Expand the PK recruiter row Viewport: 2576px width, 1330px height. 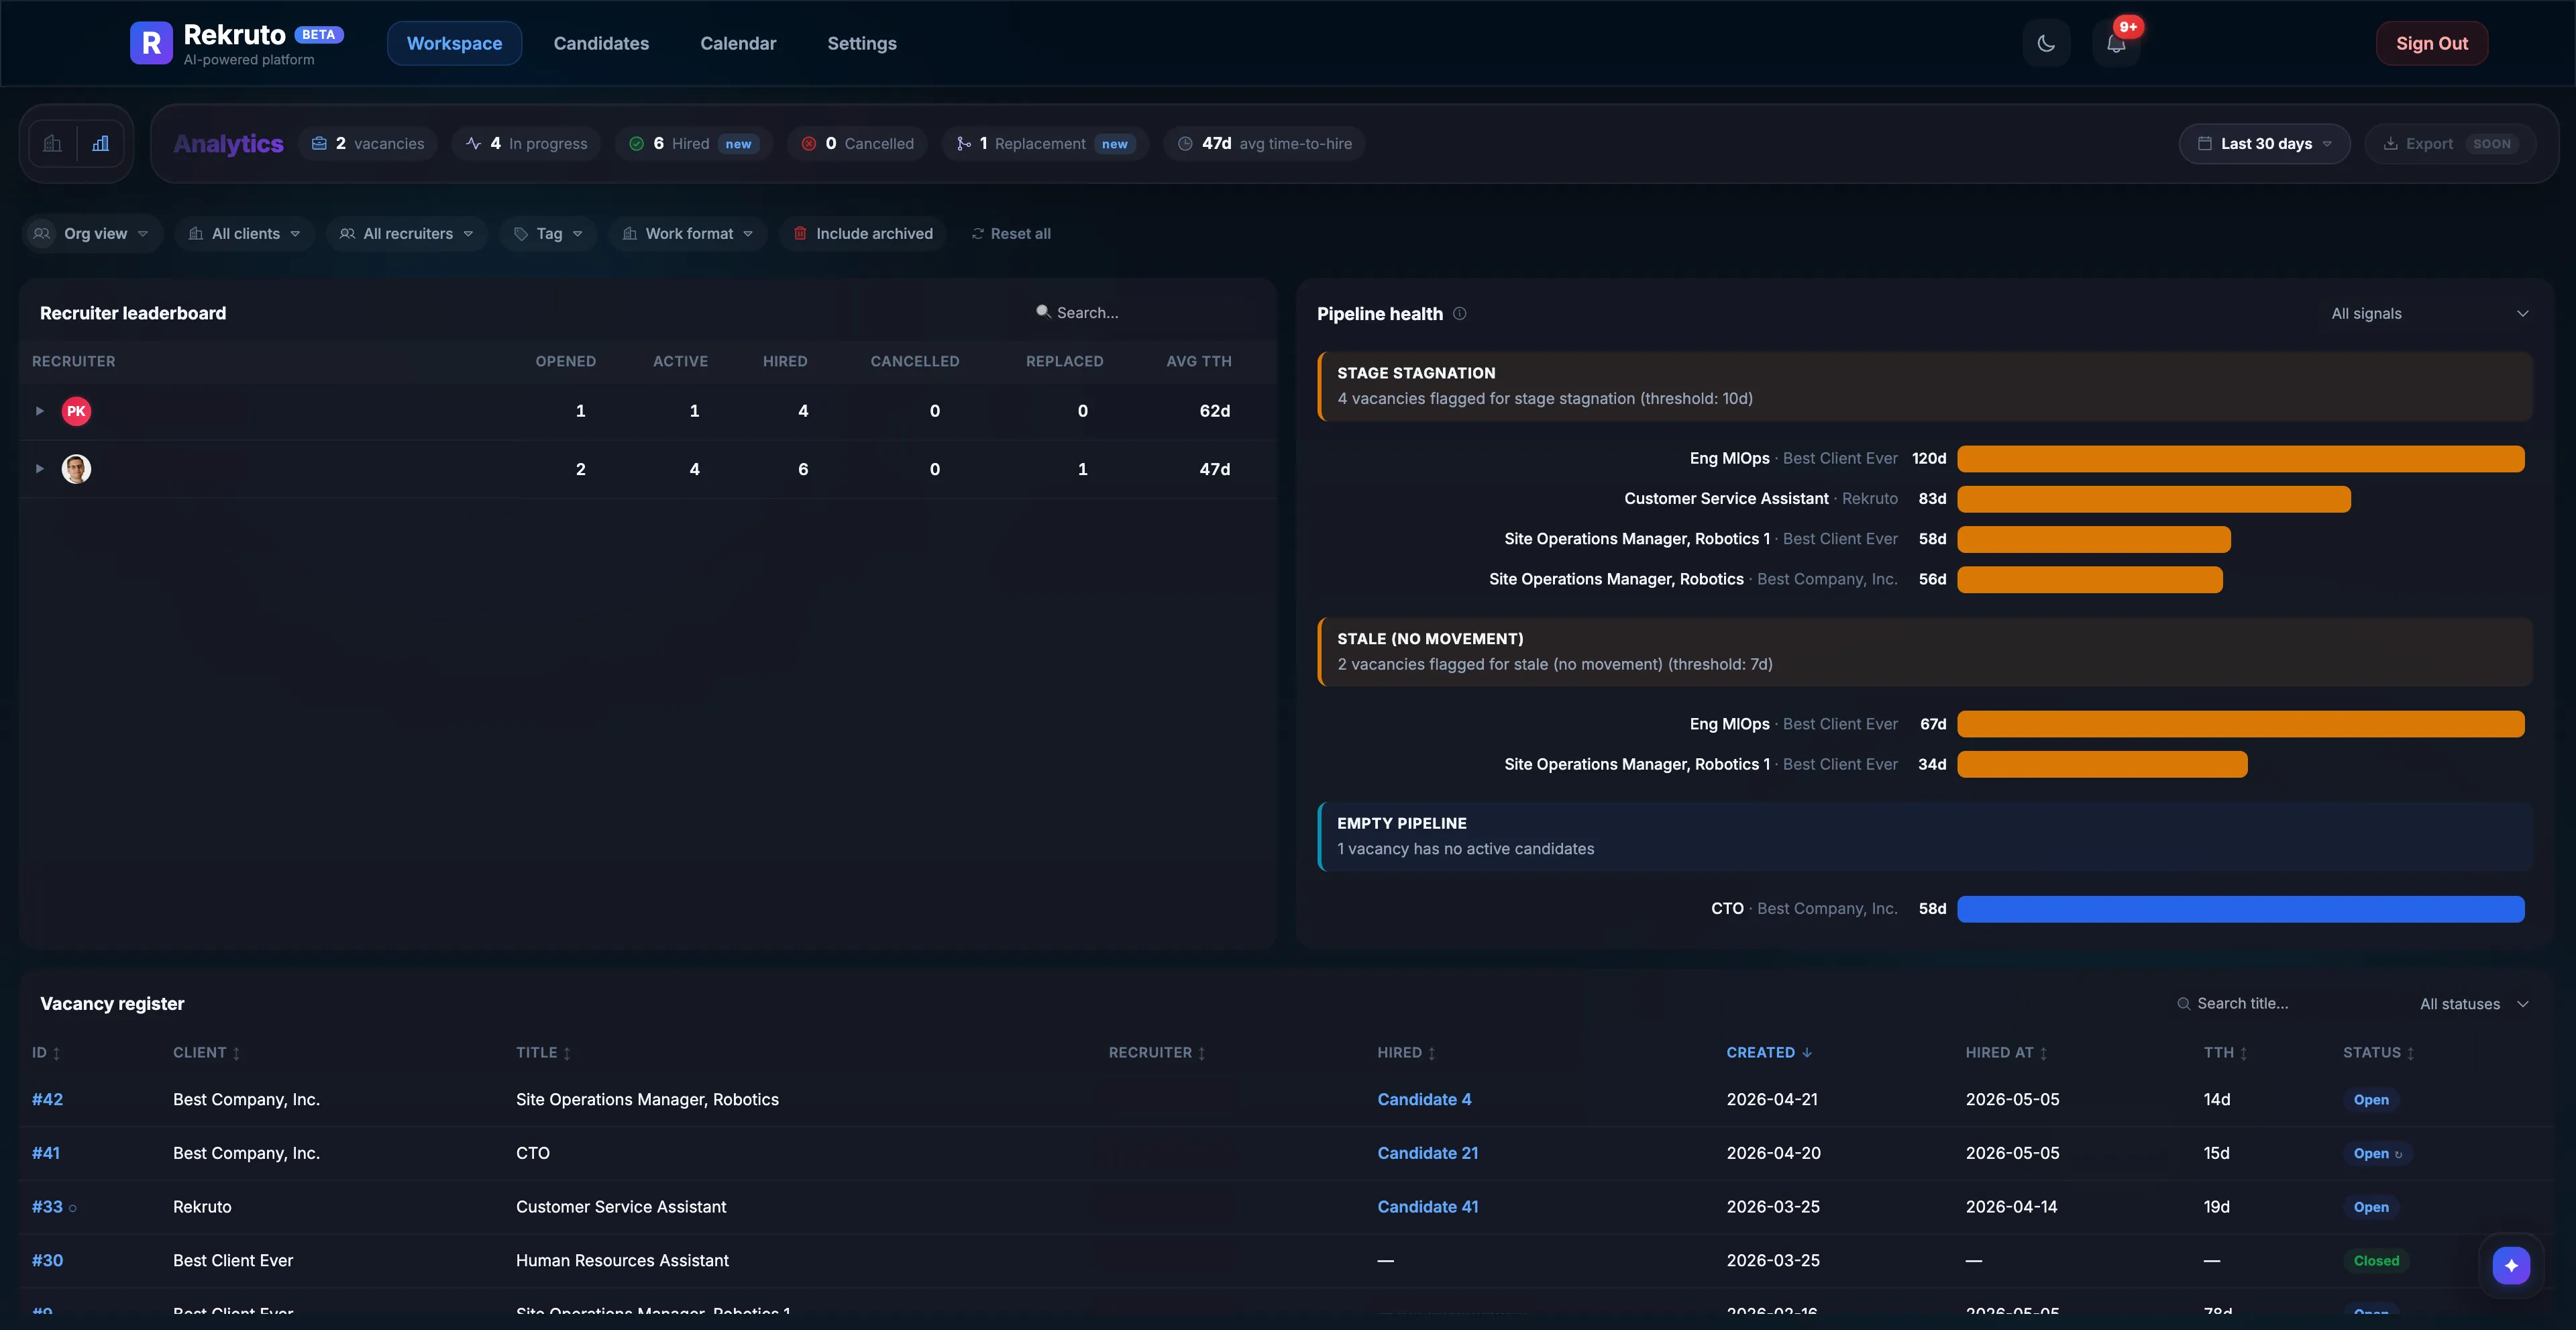click(39, 411)
